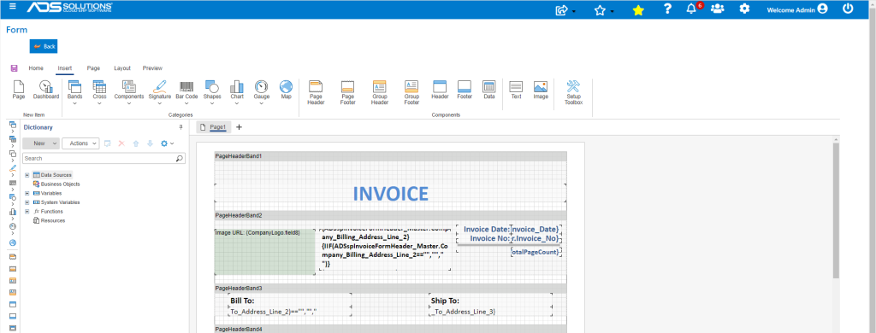876x333 pixels.
Task: Click the purple save icon
Action: coord(14,68)
